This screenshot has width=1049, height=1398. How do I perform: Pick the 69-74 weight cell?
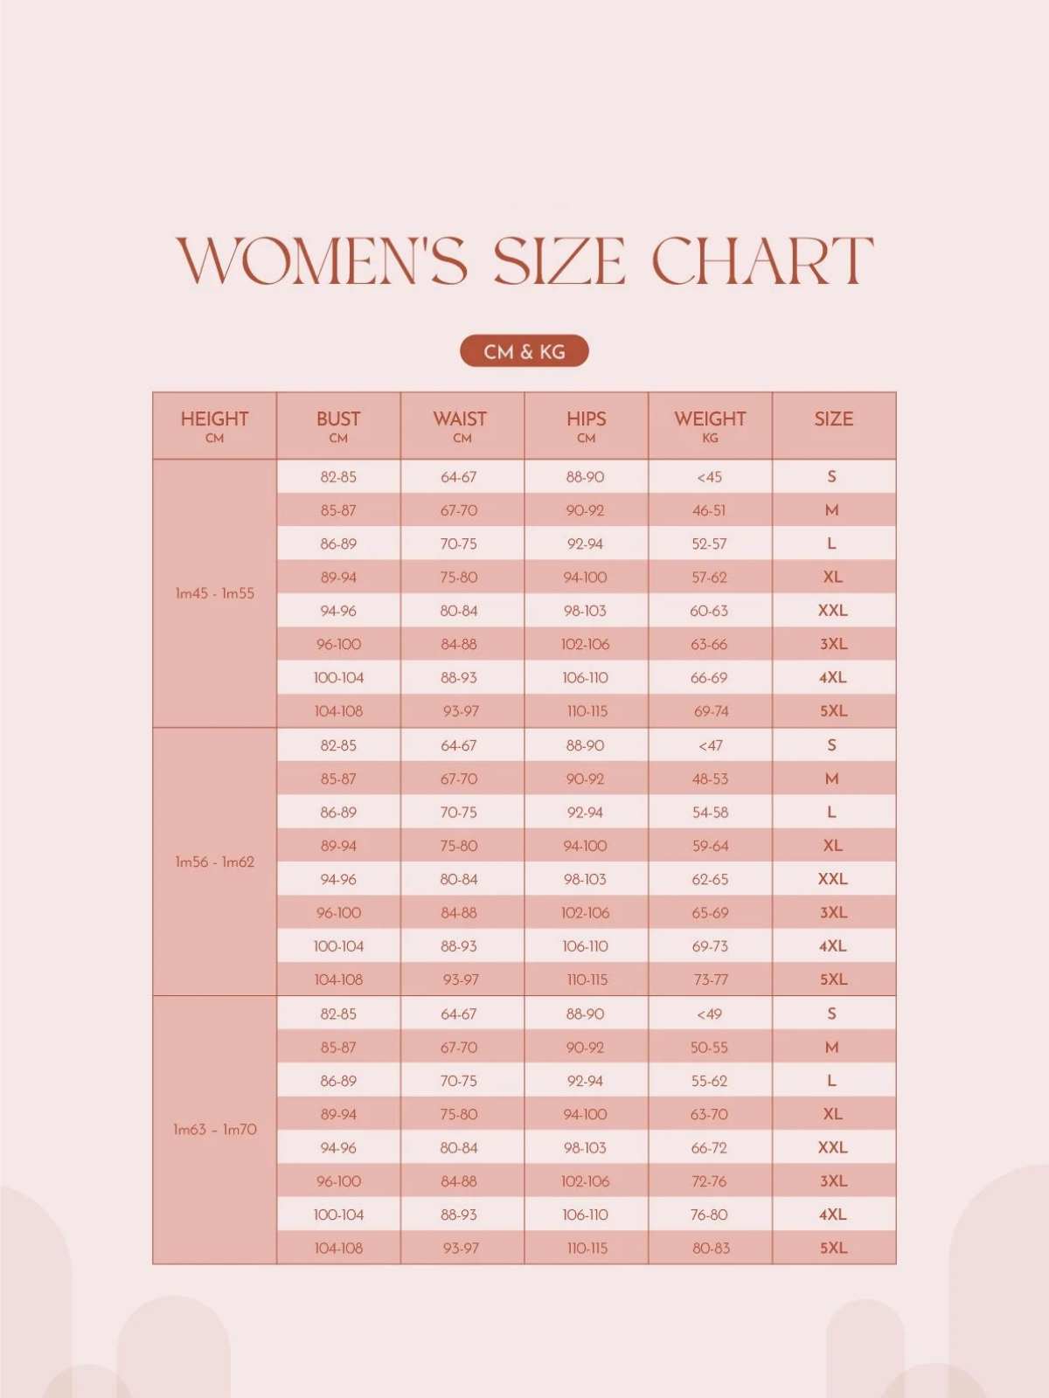click(711, 711)
